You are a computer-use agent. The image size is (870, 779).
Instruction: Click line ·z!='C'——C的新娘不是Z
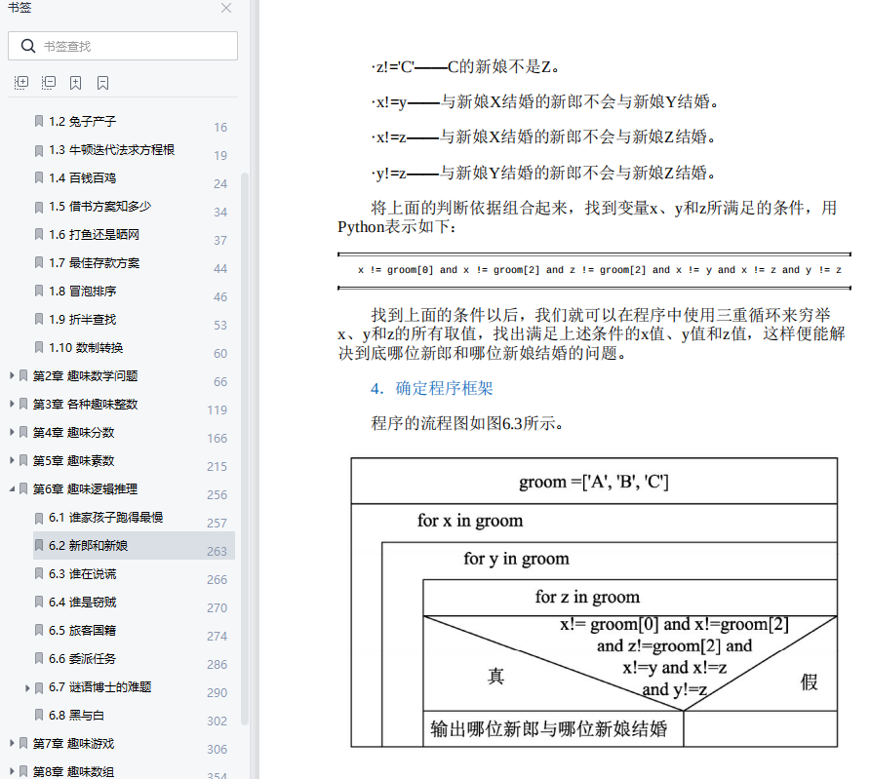(x=465, y=67)
